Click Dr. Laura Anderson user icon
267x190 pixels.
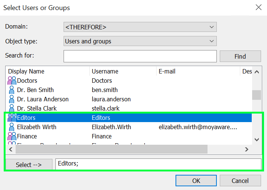12,99
